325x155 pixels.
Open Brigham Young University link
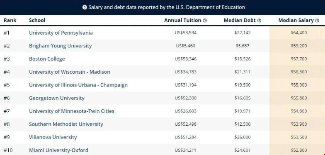coord(61,46)
